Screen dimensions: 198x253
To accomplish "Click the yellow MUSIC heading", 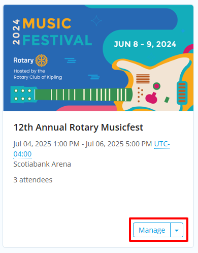I will tap(47, 23).
